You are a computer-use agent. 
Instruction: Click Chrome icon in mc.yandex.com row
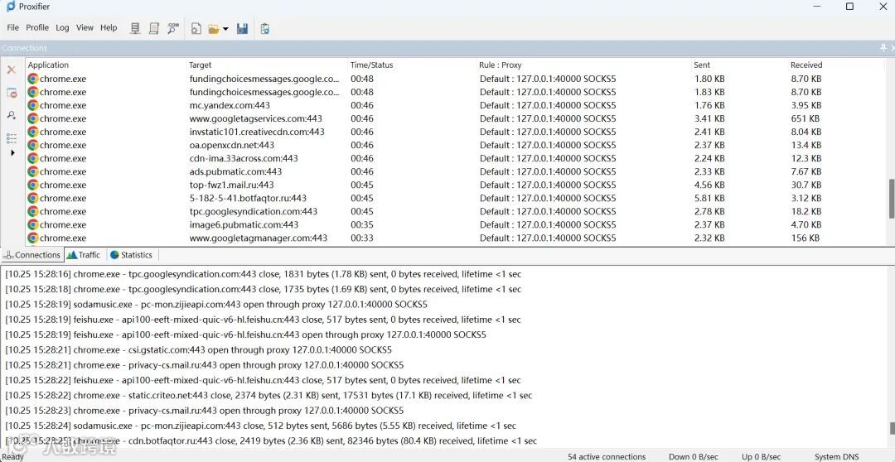pos(33,105)
